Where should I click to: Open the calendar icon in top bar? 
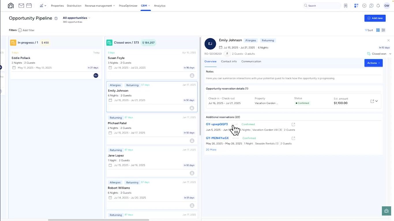[29, 5]
